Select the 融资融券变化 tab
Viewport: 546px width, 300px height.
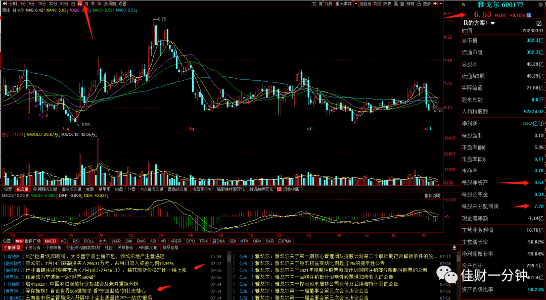(x=261, y=189)
